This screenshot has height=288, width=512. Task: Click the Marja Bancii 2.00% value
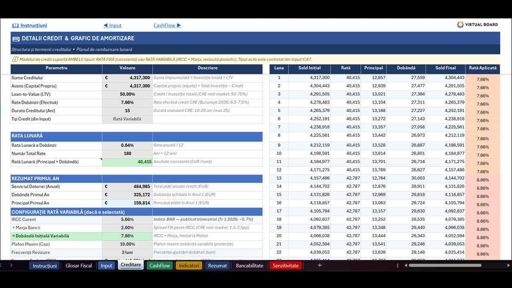click(x=127, y=228)
